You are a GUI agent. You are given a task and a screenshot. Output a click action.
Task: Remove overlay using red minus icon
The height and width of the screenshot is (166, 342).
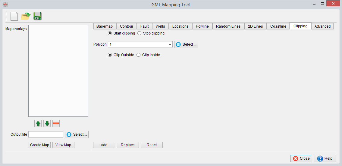click(56, 123)
